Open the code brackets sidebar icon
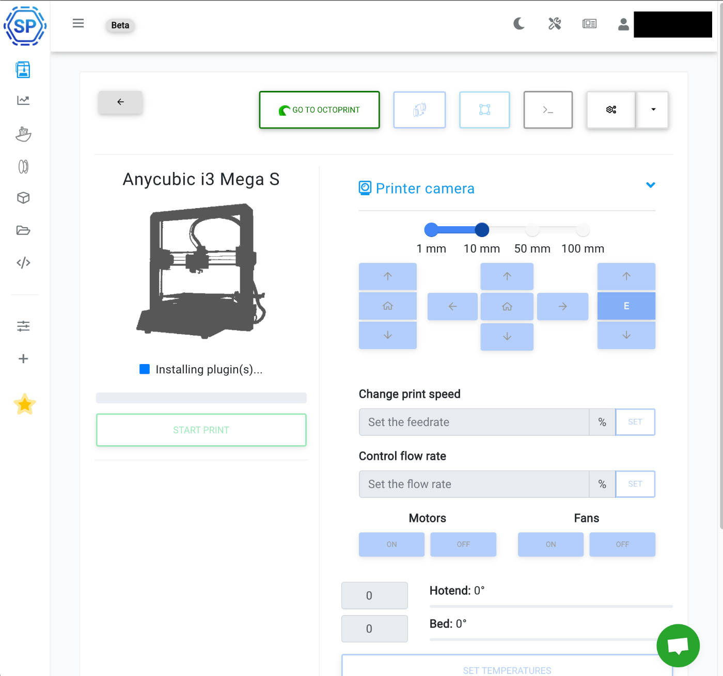The height and width of the screenshot is (676, 723). (23, 263)
